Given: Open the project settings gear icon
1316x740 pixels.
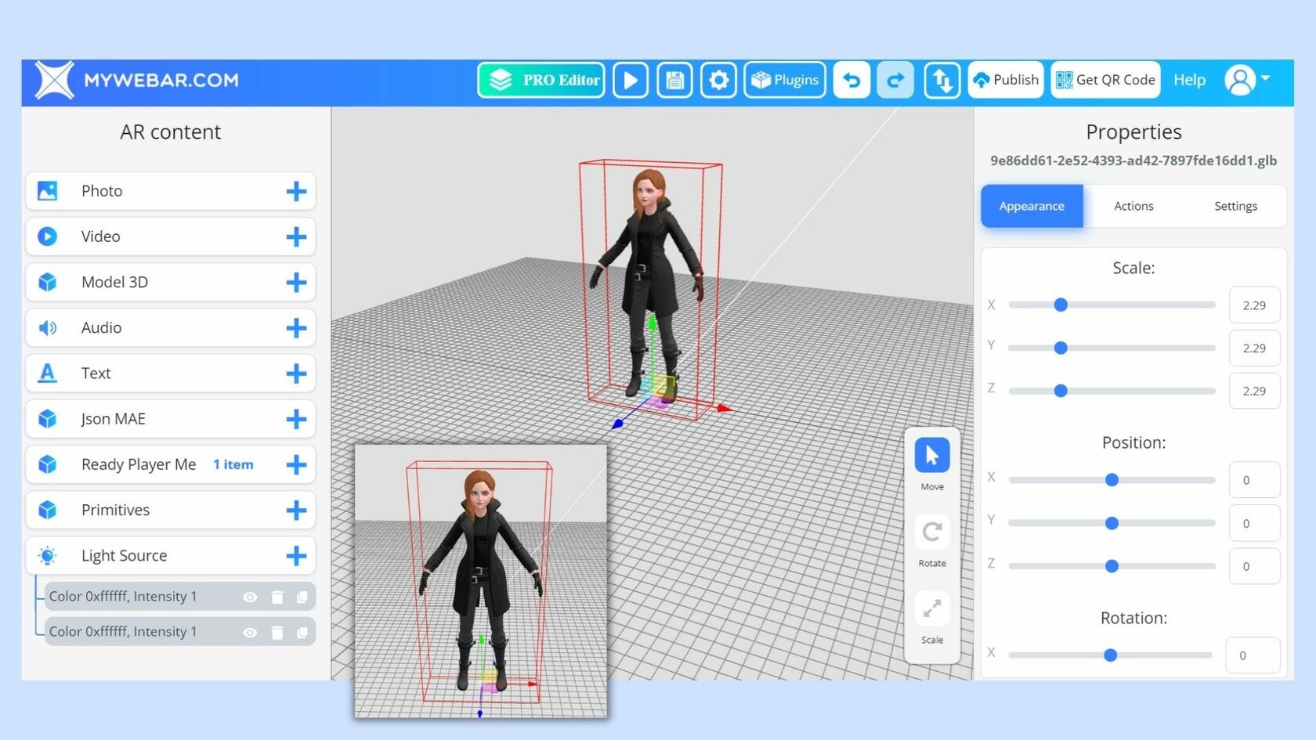Looking at the screenshot, I should (x=718, y=79).
